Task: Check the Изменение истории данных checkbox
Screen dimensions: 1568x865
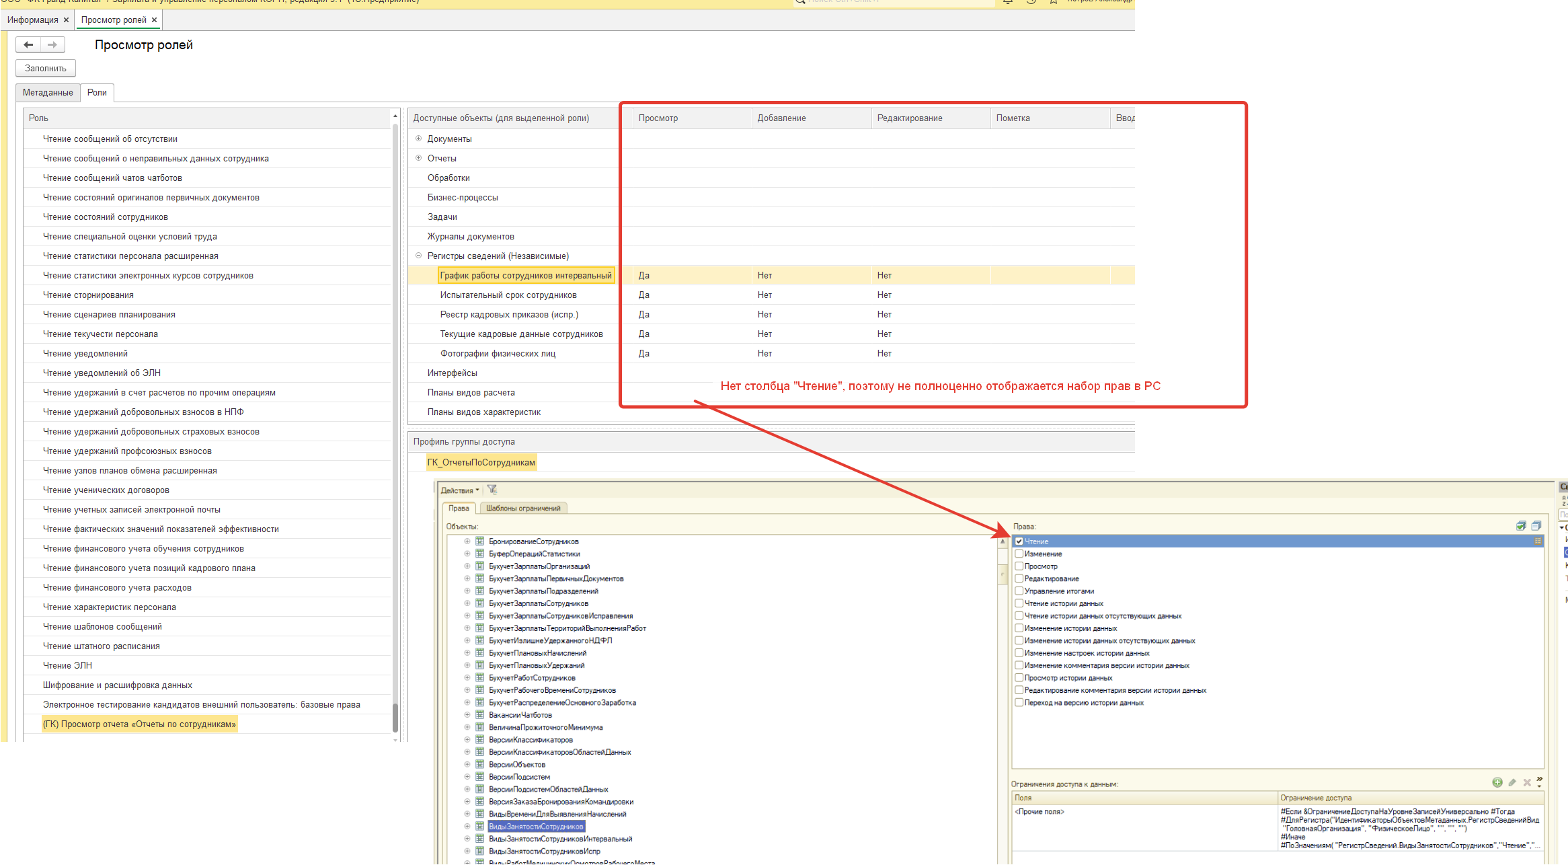Action: click(1019, 628)
